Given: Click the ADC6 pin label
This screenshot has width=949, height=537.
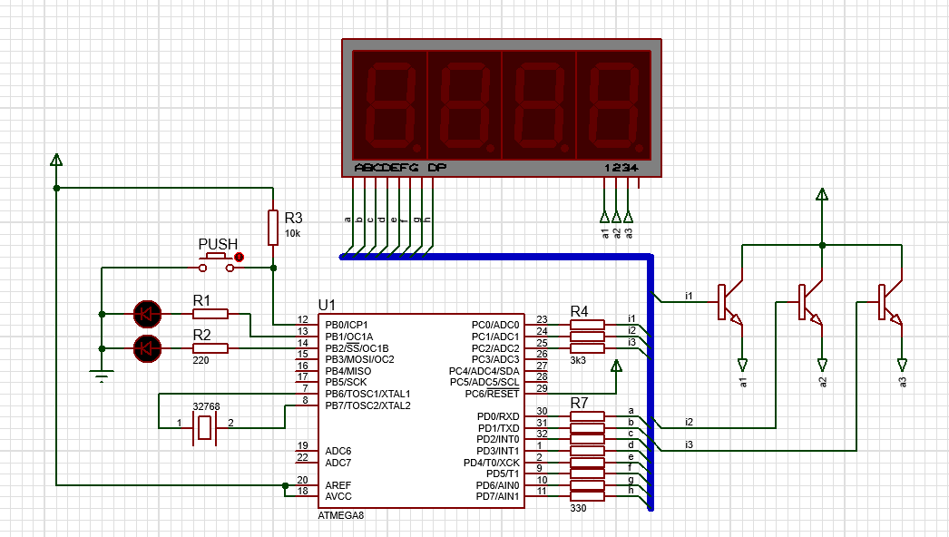Looking at the screenshot, I should click(338, 451).
